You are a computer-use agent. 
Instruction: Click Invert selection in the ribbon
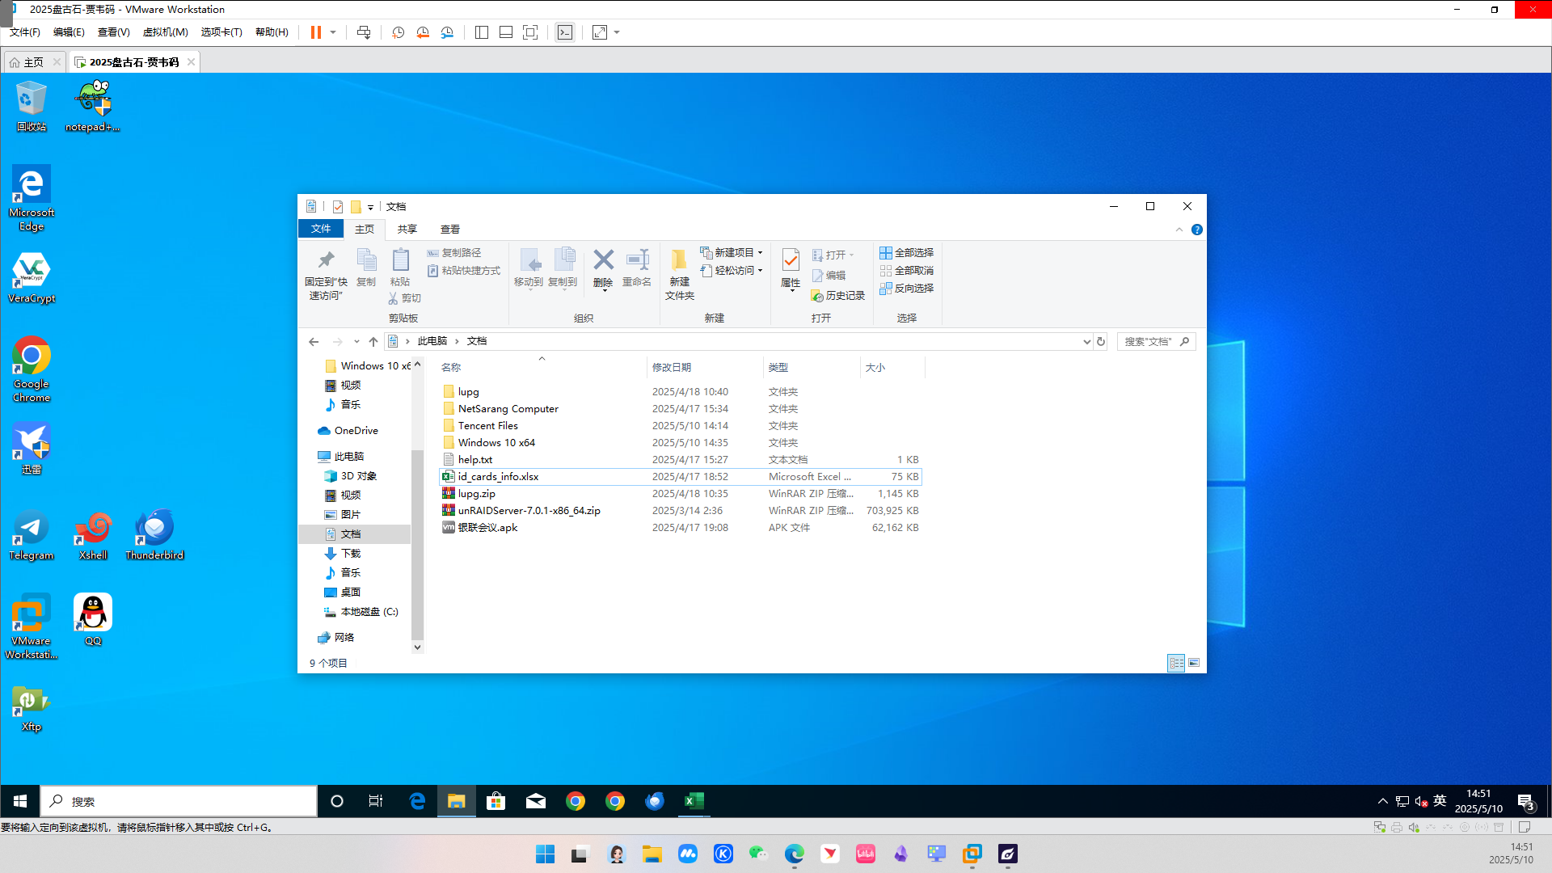click(906, 288)
